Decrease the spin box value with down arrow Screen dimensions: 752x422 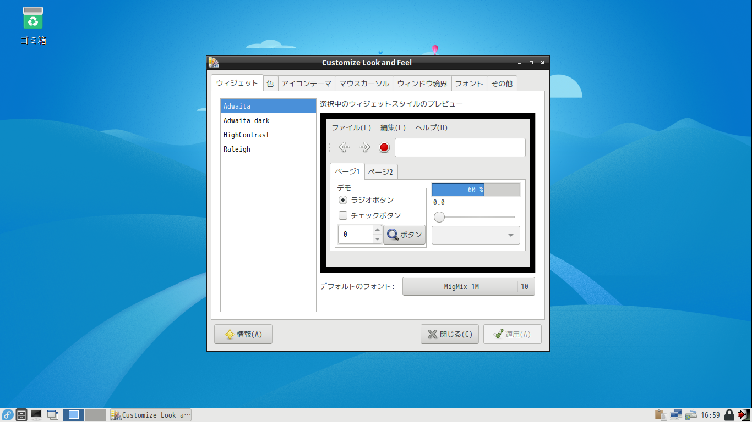click(x=377, y=239)
